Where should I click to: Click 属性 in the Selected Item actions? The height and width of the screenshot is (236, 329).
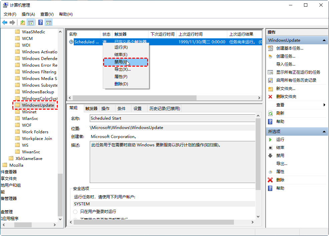[280, 172]
